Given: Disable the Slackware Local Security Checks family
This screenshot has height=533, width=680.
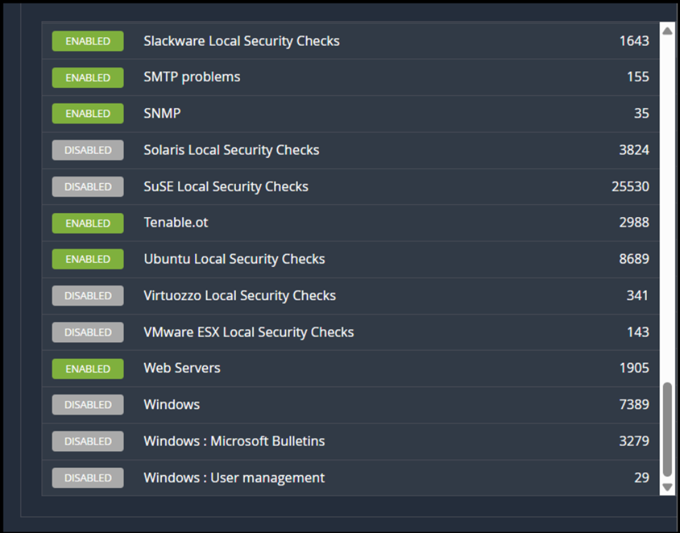Looking at the screenshot, I should (x=88, y=41).
